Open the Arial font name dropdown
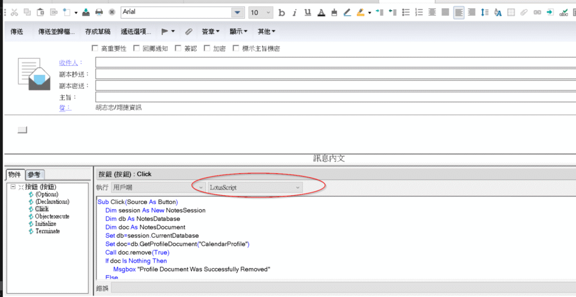This screenshot has height=297, width=576. tap(238, 12)
